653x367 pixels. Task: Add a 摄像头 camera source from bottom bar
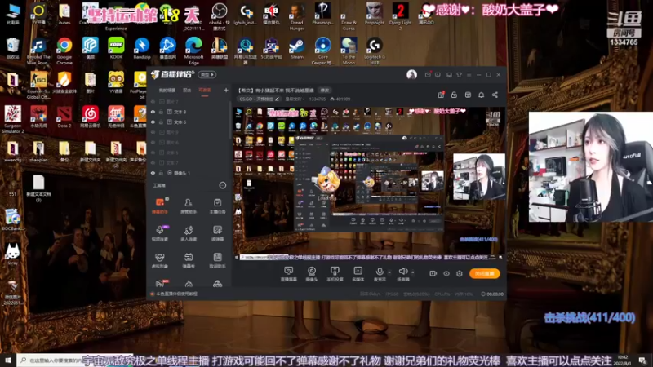pyautogui.click(x=312, y=274)
